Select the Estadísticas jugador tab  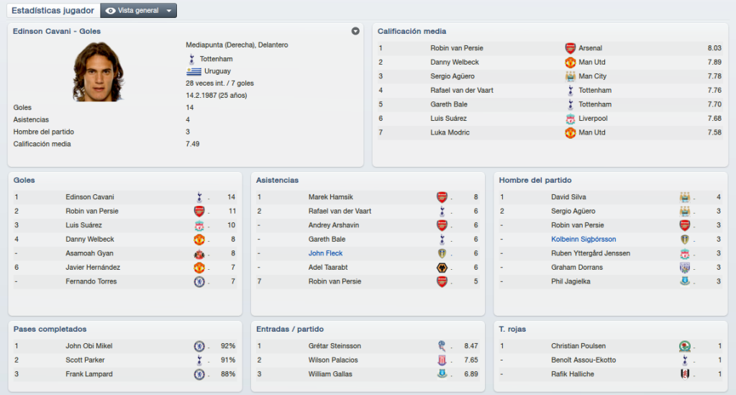pyautogui.click(x=53, y=10)
